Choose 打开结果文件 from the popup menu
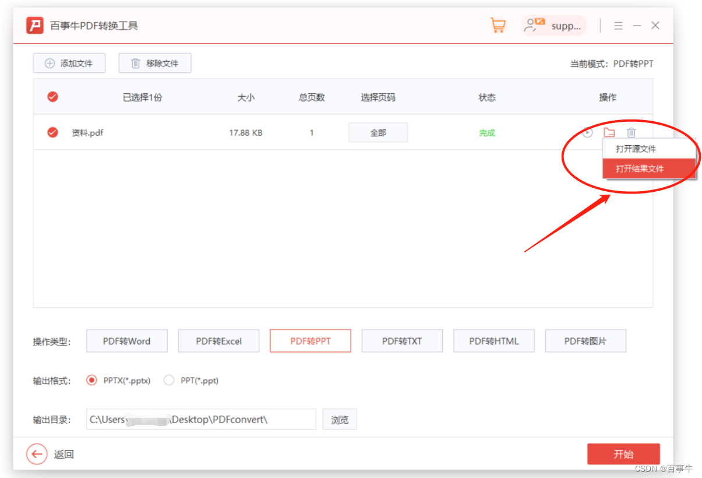This screenshot has height=478, width=702. (x=649, y=168)
